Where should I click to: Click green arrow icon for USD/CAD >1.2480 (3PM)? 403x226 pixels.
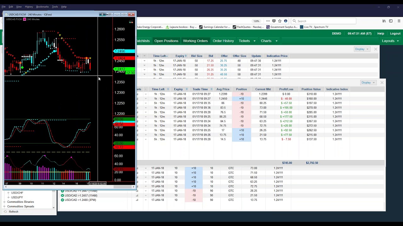click(62, 200)
